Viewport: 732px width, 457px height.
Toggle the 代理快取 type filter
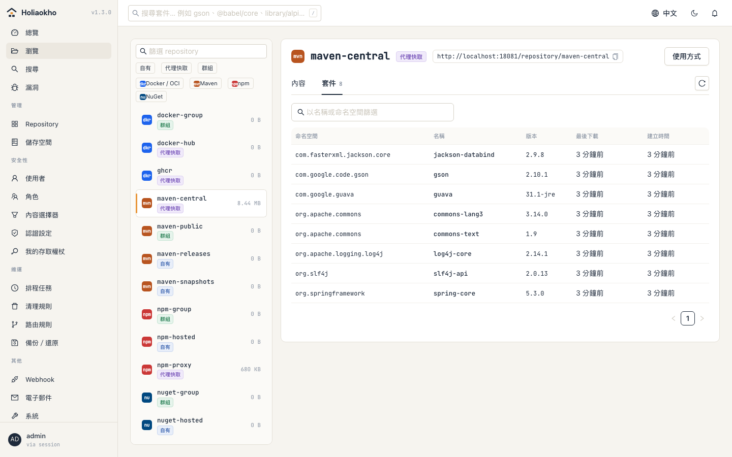tap(176, 68)
